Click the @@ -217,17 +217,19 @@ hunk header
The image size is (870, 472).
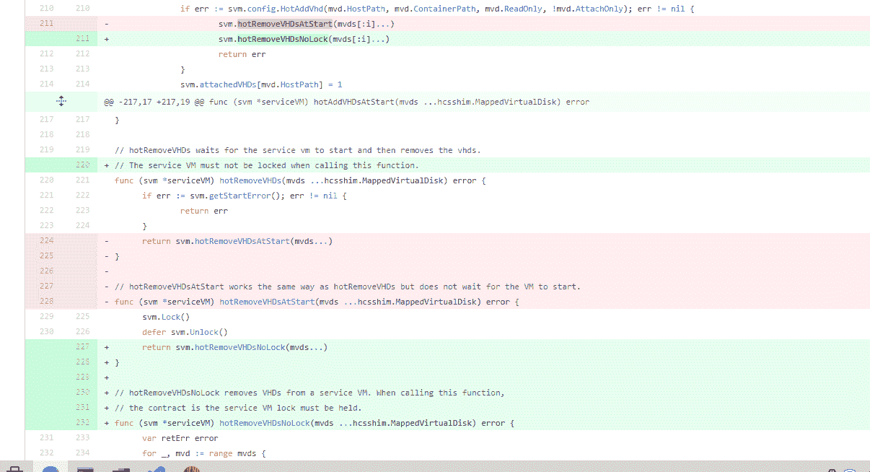pos(346,102)
